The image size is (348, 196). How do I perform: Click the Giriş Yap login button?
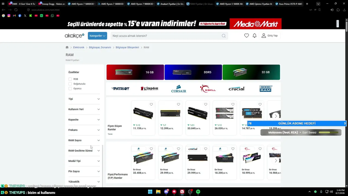[270, 36]
